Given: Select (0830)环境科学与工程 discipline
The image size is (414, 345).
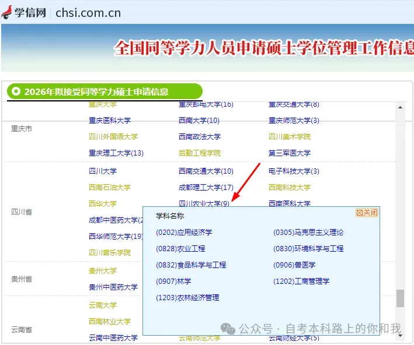Looking at the screenshot, I should coord(308,248).
